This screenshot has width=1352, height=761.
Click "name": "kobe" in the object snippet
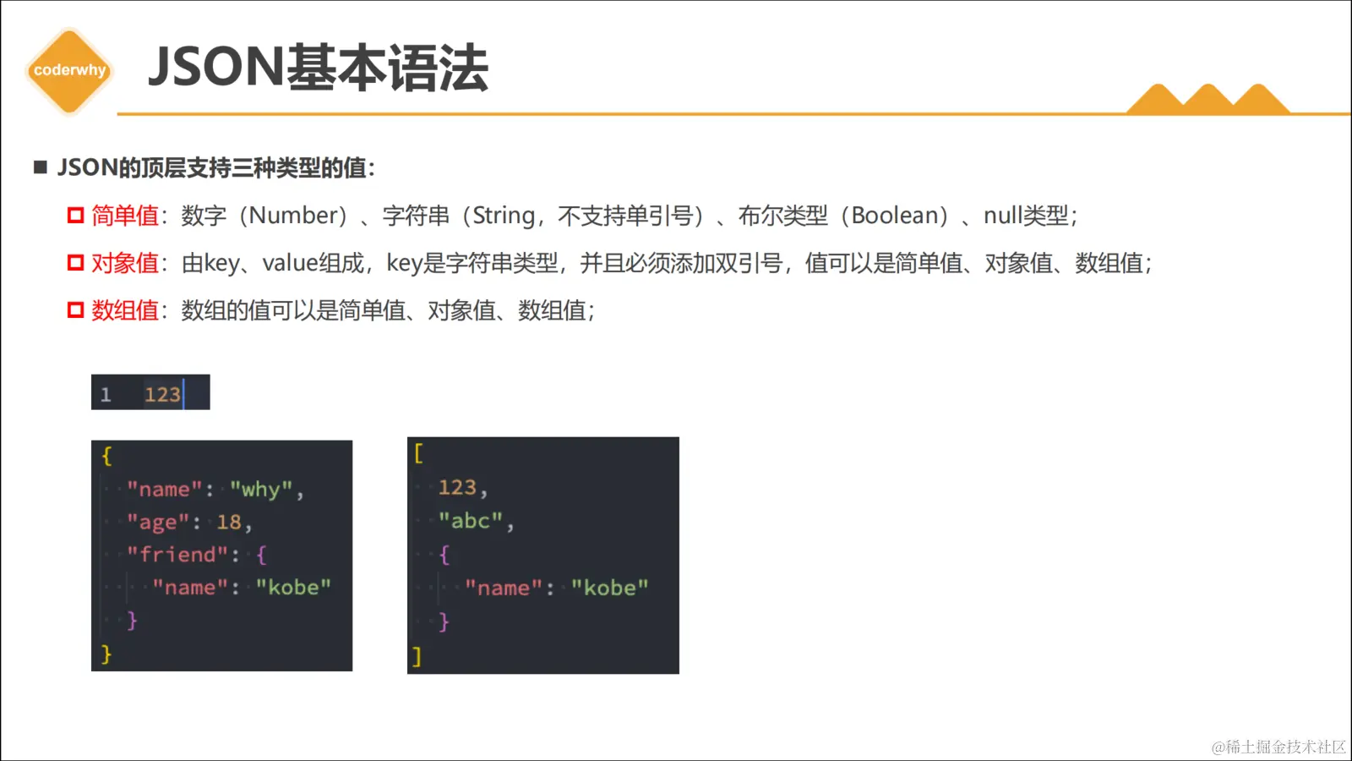pos(242,588)
